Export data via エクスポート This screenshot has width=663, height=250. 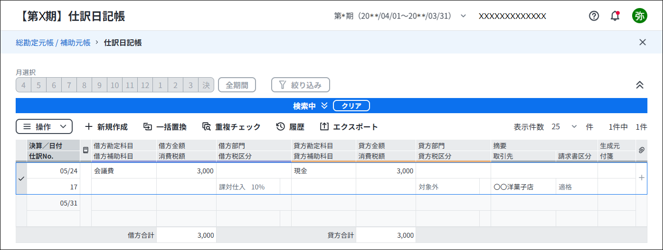349,127
